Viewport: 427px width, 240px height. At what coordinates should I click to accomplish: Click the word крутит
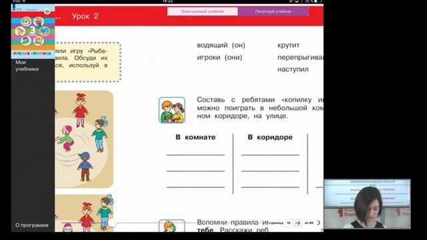point(288,45)
